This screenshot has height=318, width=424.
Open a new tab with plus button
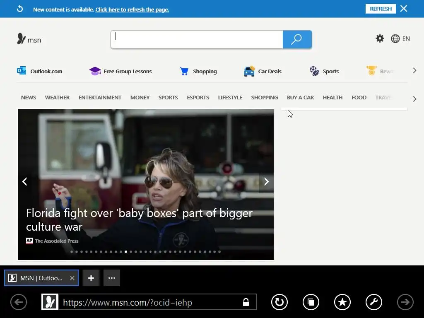pyautogui.click(x=91, y=278)
